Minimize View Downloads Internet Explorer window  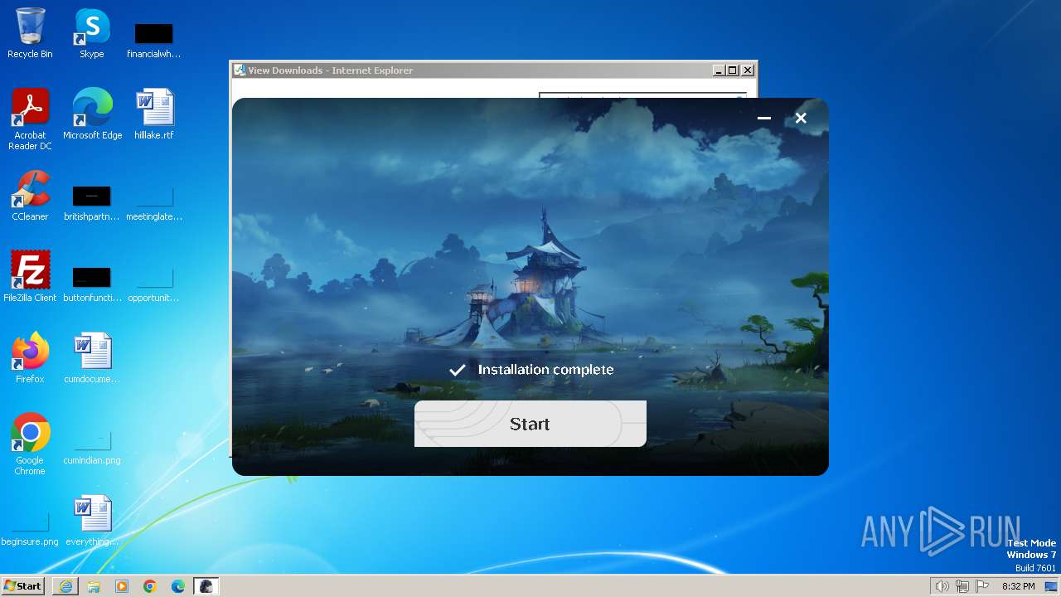click(719, 70)
